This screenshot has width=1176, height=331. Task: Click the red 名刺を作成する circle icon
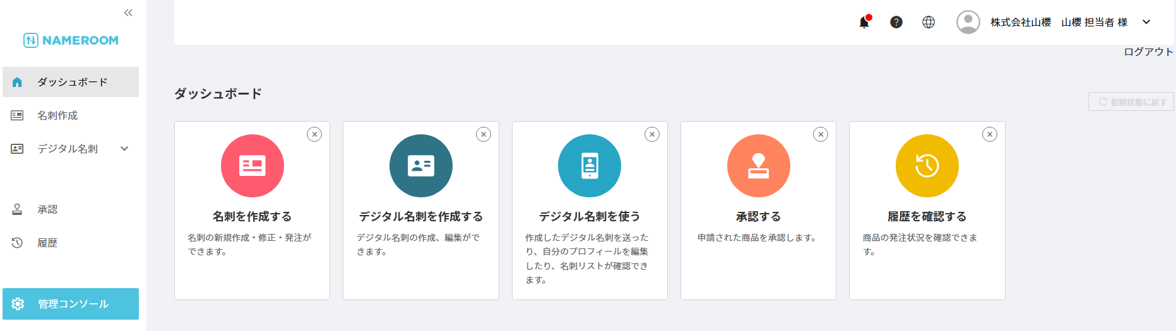point(252,166)
